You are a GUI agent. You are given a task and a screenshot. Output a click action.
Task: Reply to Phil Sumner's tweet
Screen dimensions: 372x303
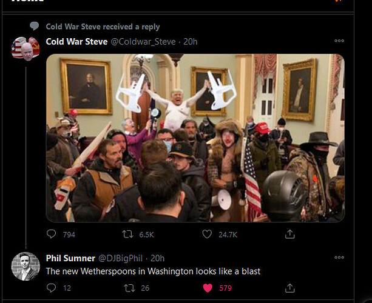tap(52, 288)
